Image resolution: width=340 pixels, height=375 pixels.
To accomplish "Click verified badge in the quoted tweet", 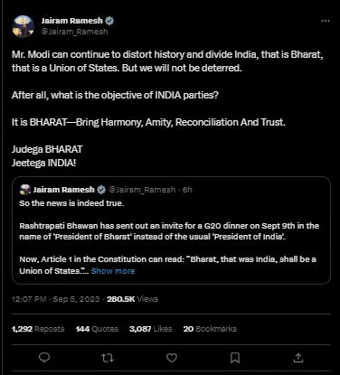I will [x=101, y=190].
